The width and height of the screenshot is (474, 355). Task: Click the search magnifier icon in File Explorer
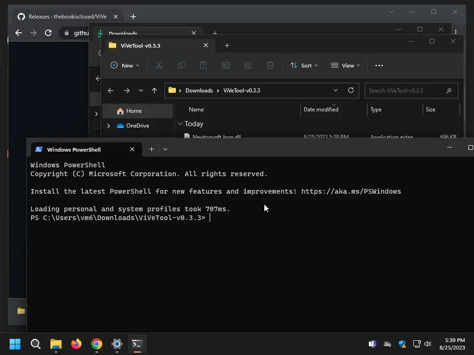(x=449, y=91)
